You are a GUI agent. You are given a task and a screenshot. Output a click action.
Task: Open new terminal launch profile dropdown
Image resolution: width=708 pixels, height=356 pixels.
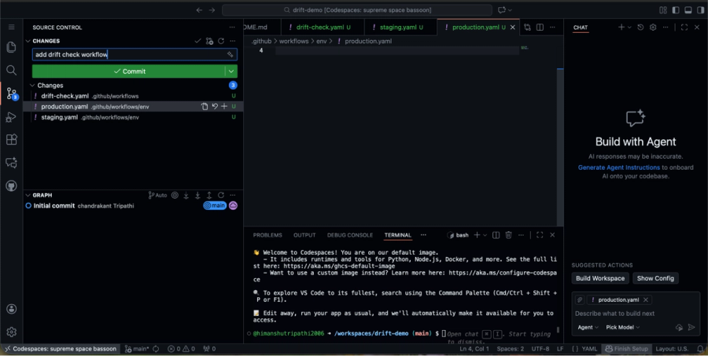[485, 235]
